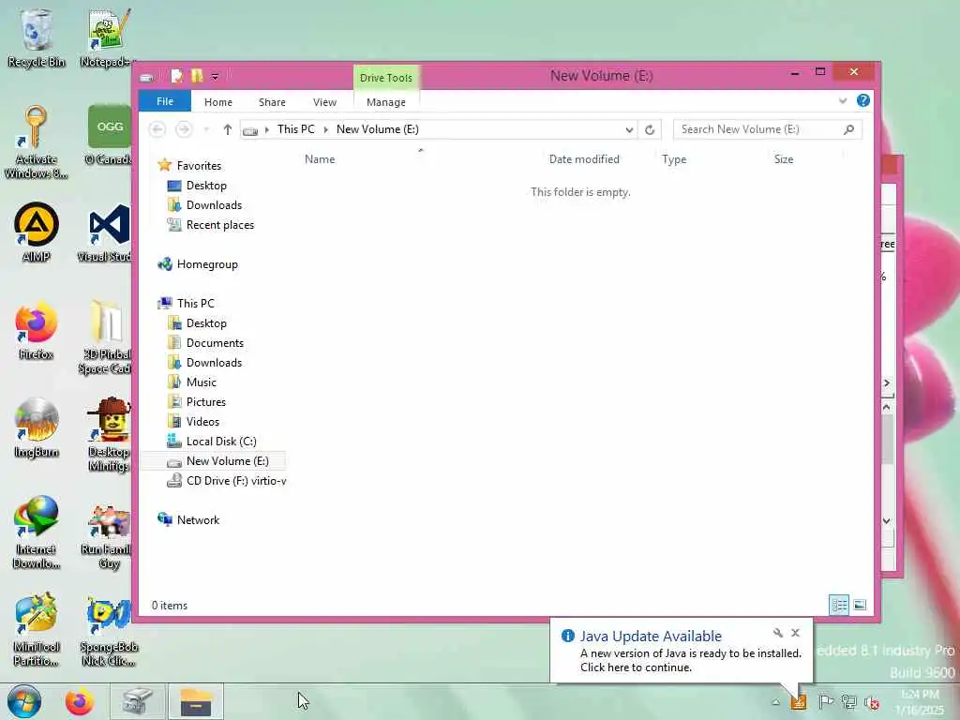Launch Internet Download Manager shortcut
The image size is (960, 720).
(x=37, y=532)
